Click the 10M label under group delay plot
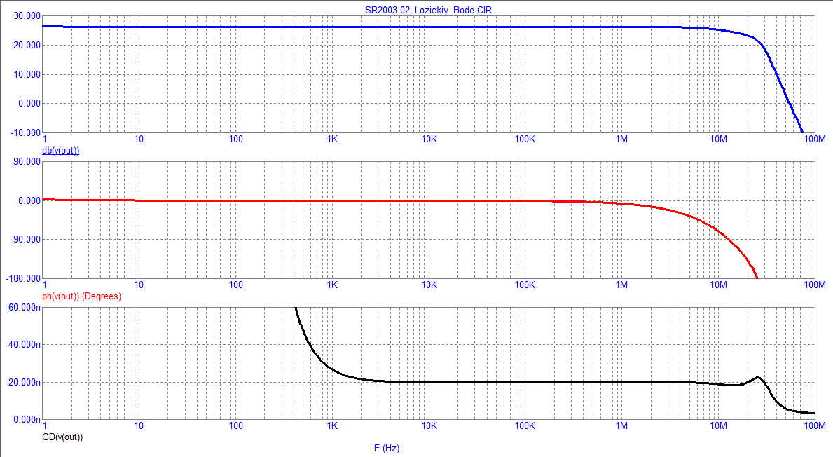 (x=718, y=425)
